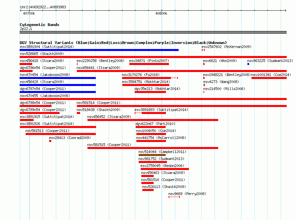
Task: Select the red esv2759045 loss bar
Action: point(165,169)
